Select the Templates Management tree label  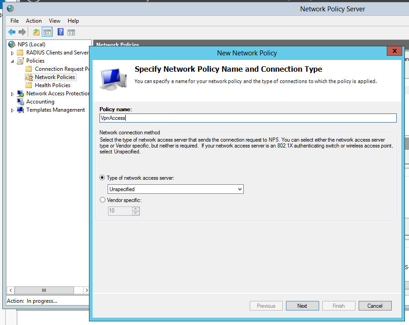[x=55, y=110]
